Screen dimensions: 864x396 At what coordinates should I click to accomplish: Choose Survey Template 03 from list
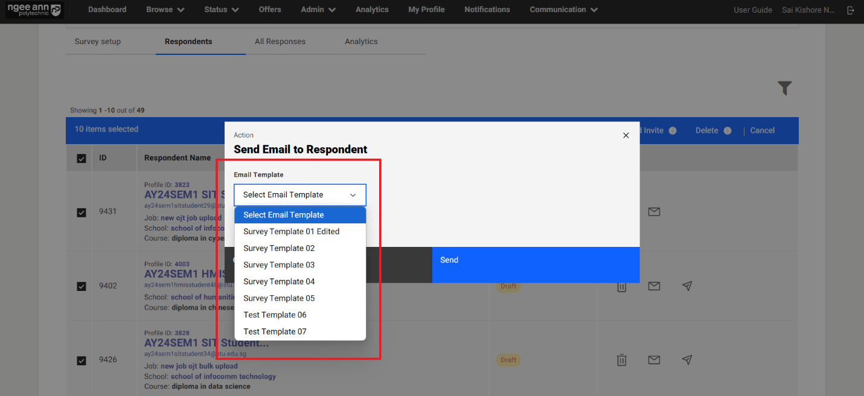[x=279, y=265]
